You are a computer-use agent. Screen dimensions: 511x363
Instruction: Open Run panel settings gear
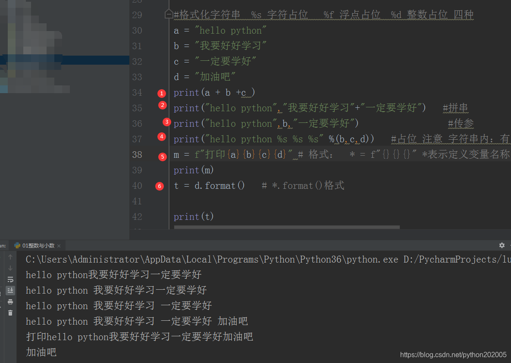point(502,245)
